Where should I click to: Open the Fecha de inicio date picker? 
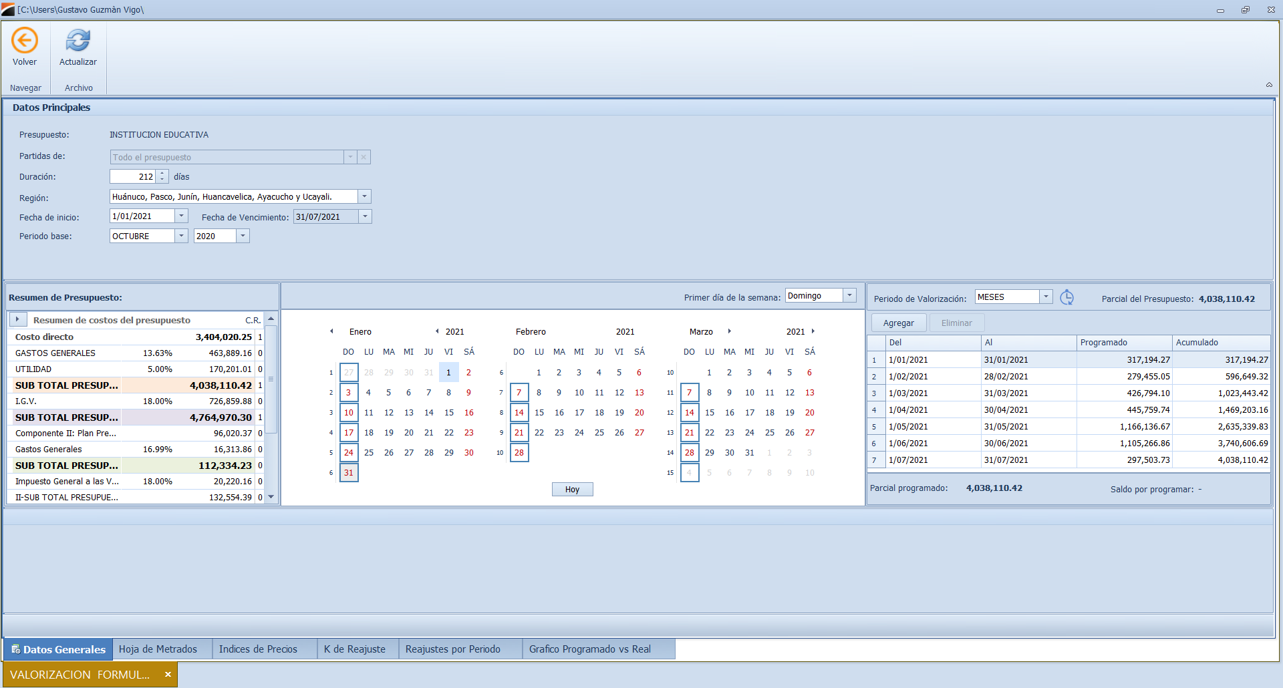(x=181, y=216)
